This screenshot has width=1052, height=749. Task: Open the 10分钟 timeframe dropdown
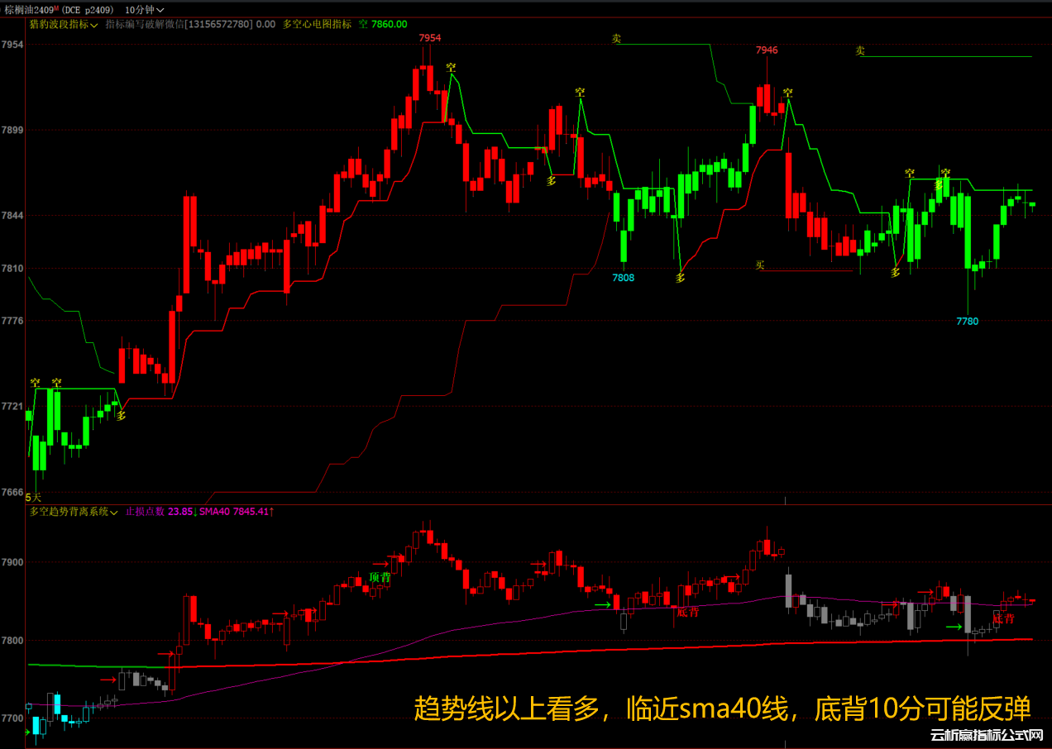pos(144,9)
